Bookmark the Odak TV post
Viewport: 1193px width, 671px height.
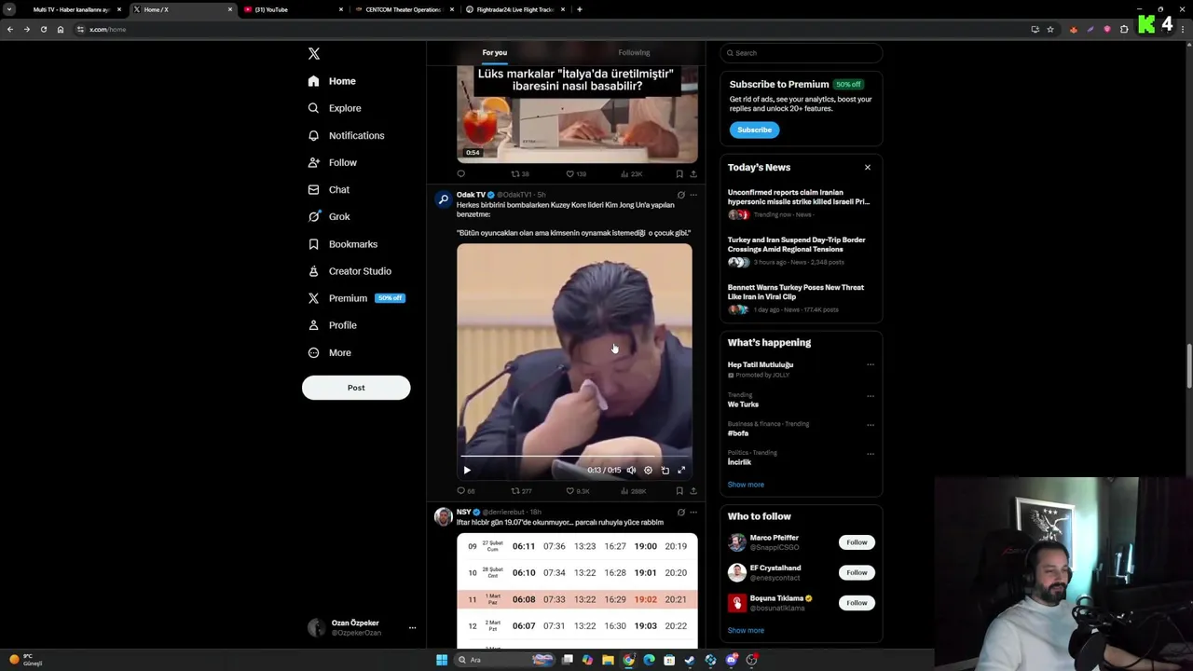(679, 491)
